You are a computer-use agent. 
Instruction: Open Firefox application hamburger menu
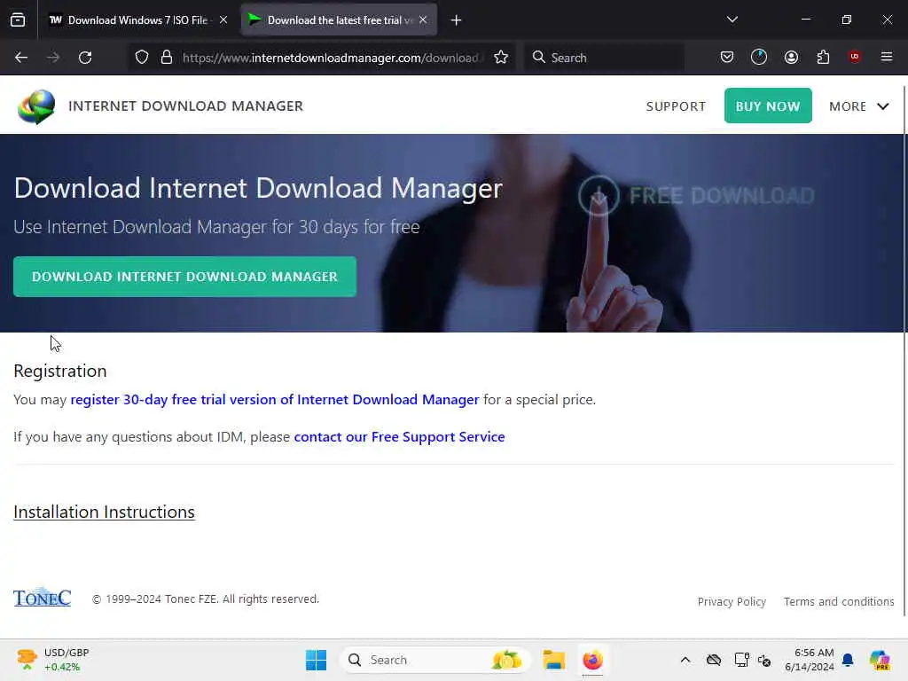[x=887, y=57]
